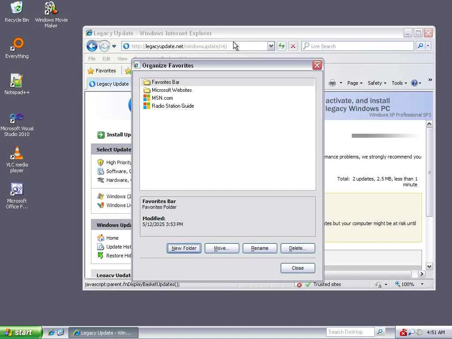Image resolution: width=452 pixels, height=339 pixels.
Task: Click the Update History icon
Action: point(100,247)
